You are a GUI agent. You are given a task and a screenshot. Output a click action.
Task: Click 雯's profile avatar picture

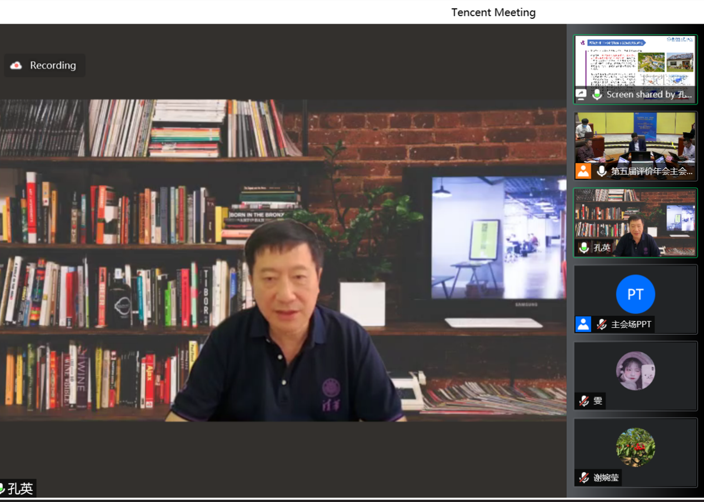coord(635,370)
